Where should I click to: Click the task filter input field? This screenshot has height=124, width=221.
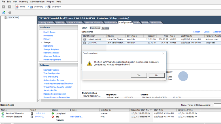217,105
